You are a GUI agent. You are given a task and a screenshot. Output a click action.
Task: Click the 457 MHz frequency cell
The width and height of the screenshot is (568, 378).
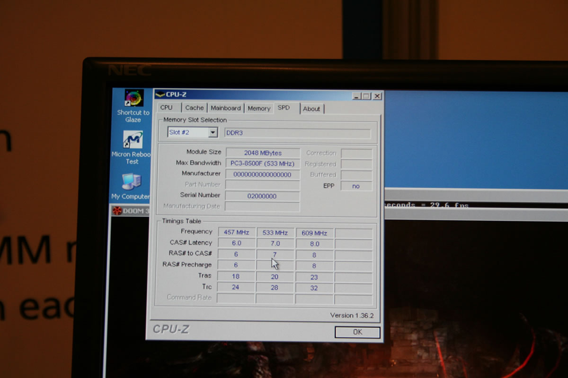(x=236, y=232)
